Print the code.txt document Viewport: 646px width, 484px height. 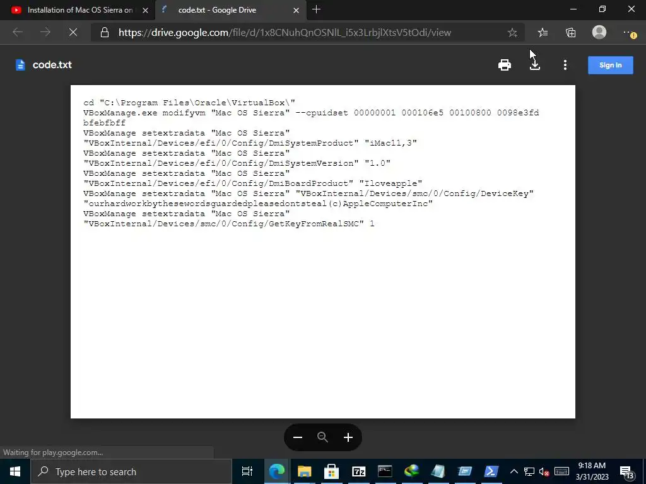(504, 65)
